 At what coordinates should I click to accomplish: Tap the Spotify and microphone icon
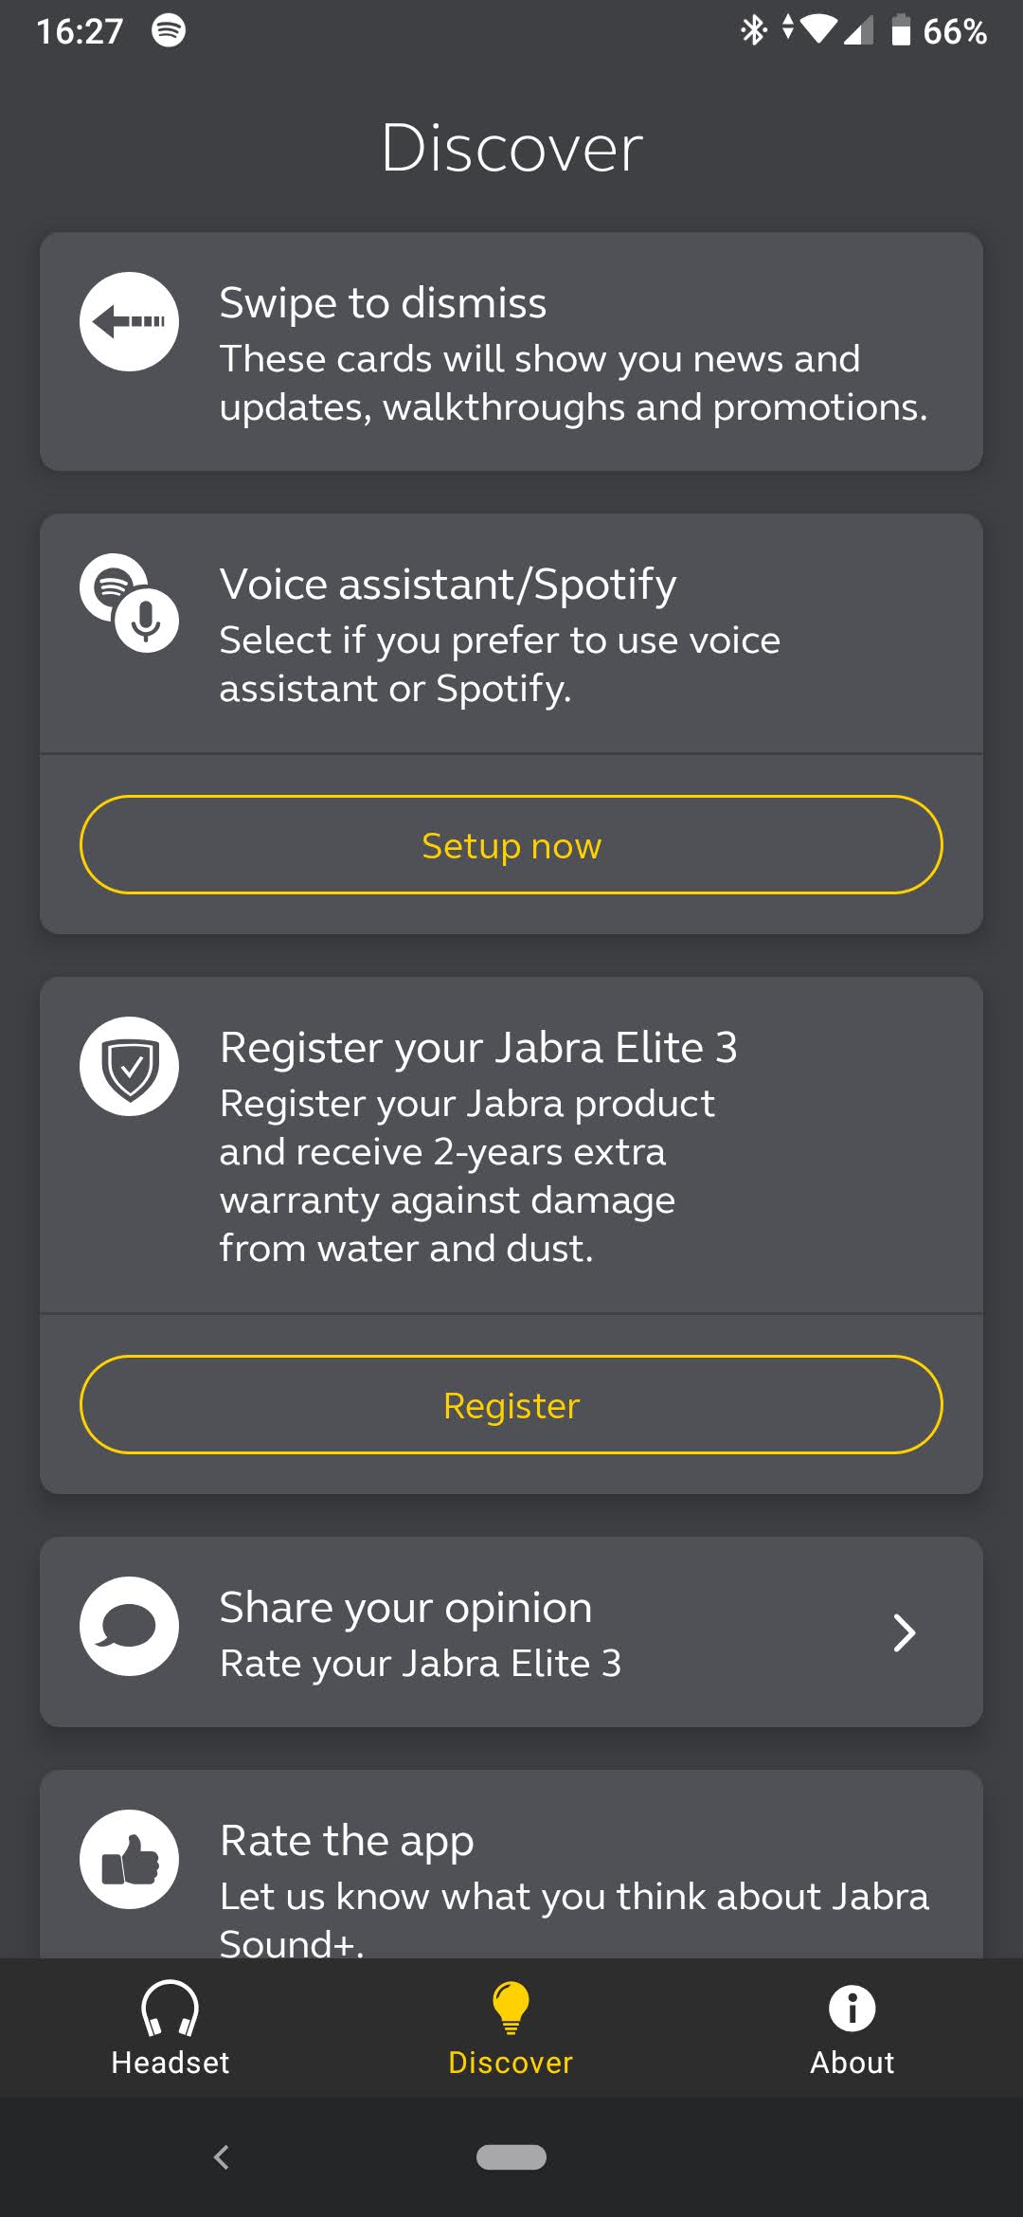129,603
